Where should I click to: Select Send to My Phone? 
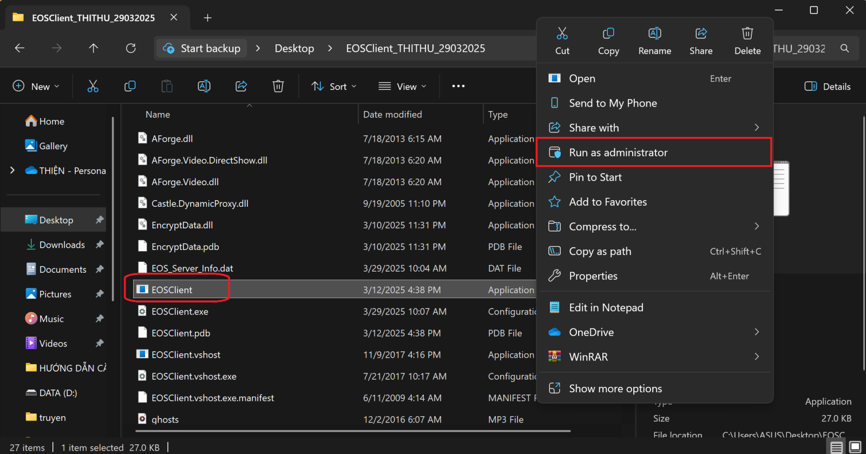click(654, 103)
